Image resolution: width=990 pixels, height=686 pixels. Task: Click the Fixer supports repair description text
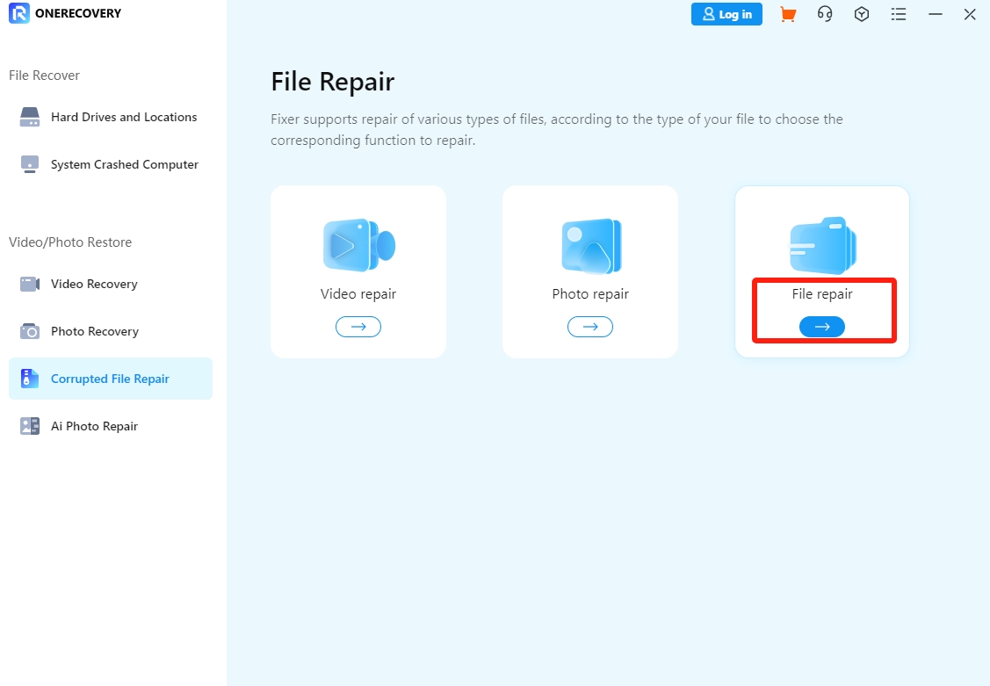557,129
